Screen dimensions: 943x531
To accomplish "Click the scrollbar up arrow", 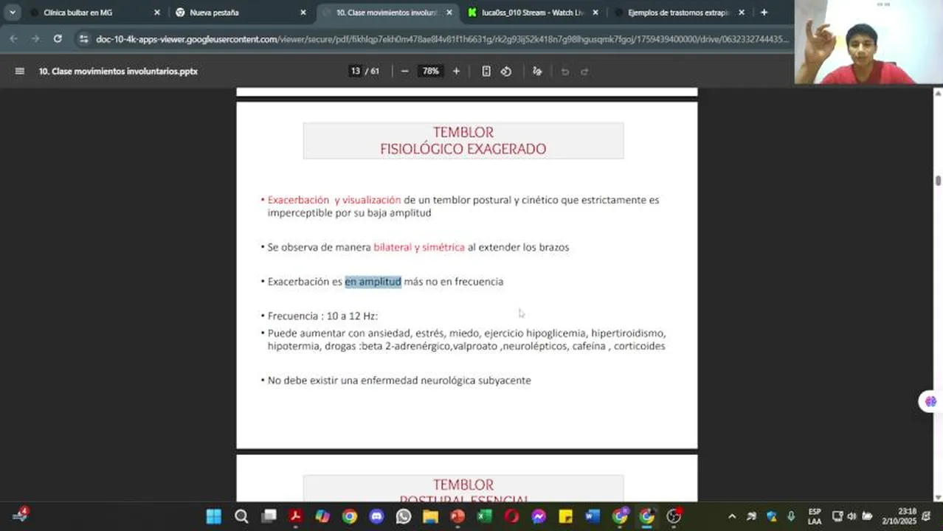I will [x=938, y=94].
